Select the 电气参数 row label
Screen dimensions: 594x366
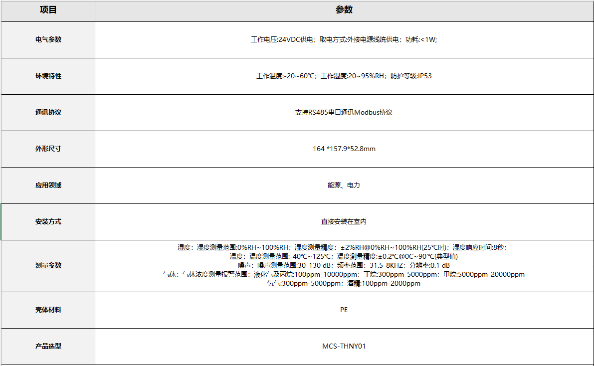tap(47, 40)
